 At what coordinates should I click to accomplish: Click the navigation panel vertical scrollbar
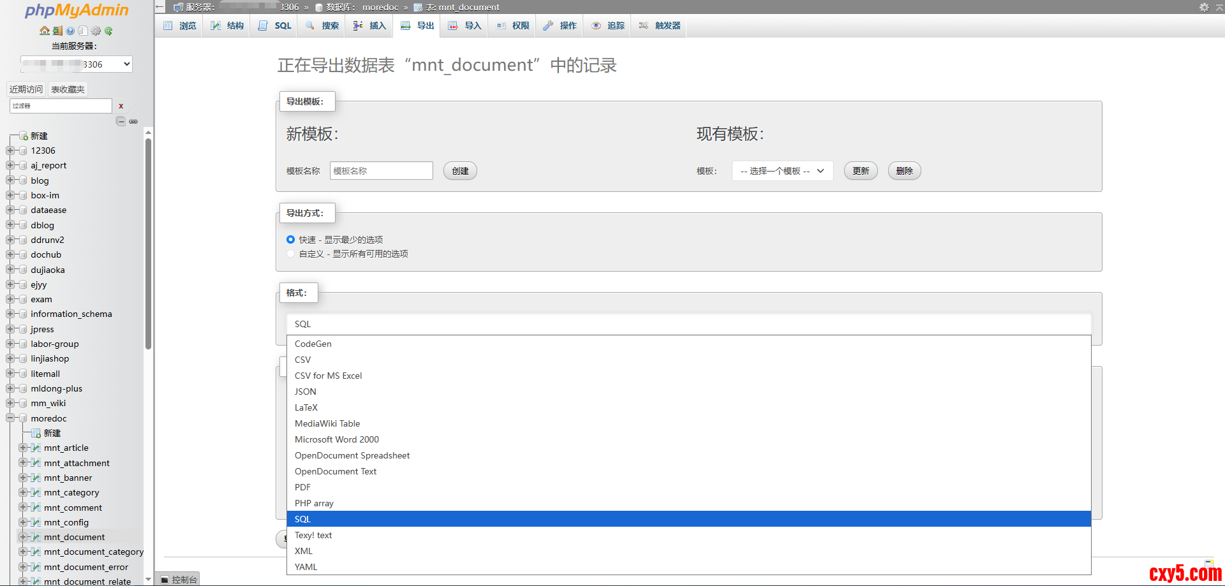(148, 242)
